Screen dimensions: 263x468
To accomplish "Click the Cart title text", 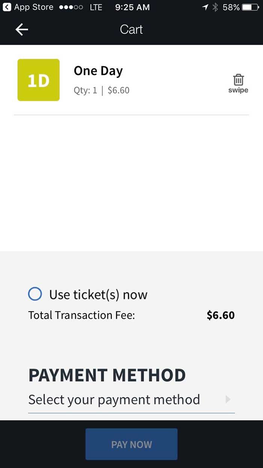I will tap(131, 29).
